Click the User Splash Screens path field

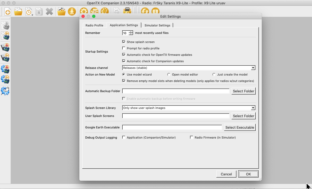click(176, 116)
